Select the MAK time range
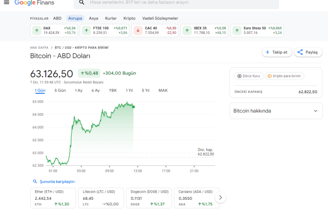This screenshot has width=328, height=212. (x=163, y=90)
